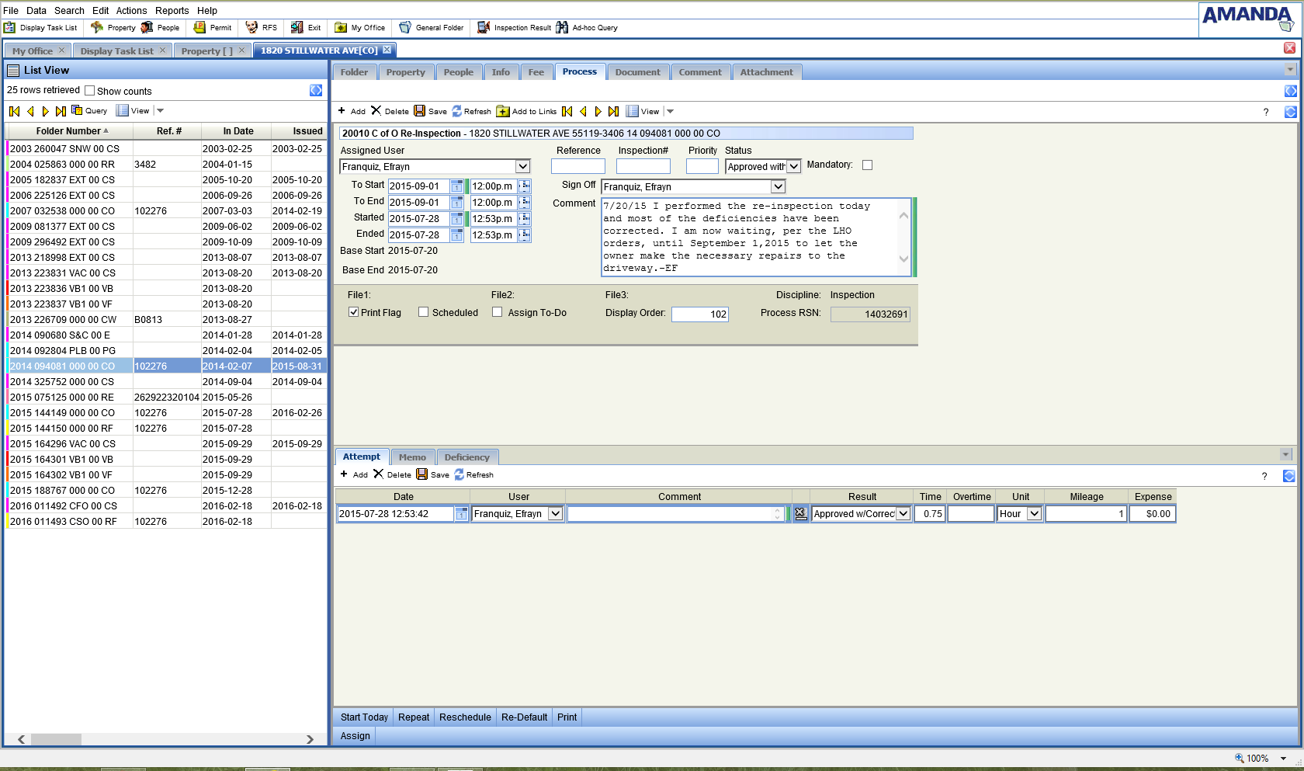Click the Inspection Result toolbar icon

(484, 27)
